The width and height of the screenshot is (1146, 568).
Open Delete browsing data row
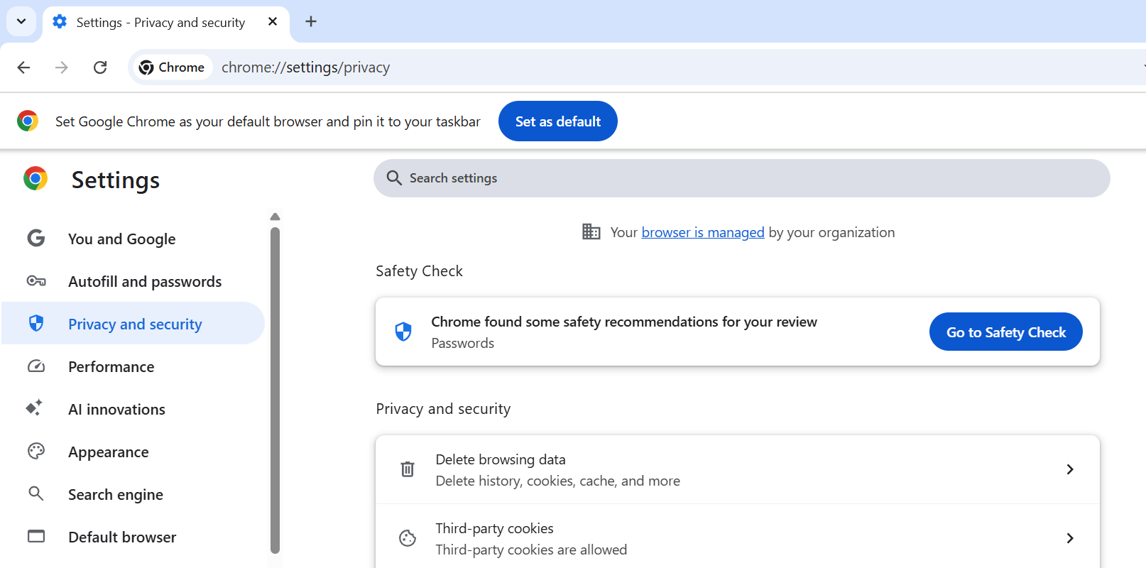tap(738, 469)
